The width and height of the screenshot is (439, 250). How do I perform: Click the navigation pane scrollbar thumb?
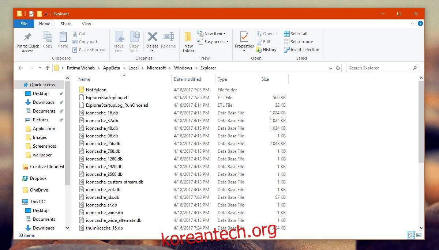pyautogui.click(x=67, y=133)
